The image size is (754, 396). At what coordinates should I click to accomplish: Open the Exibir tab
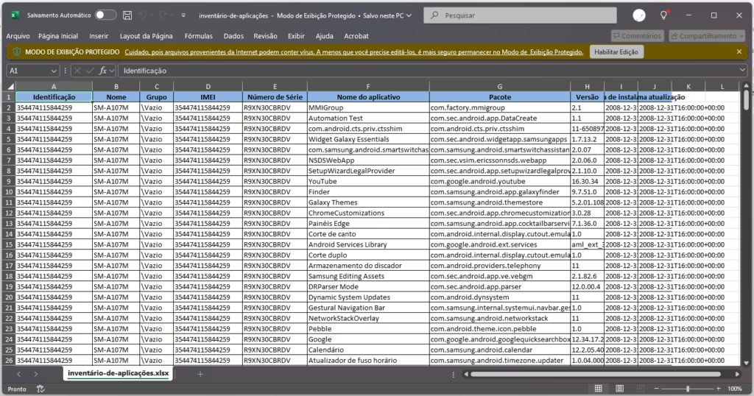(x=296, y=36)
